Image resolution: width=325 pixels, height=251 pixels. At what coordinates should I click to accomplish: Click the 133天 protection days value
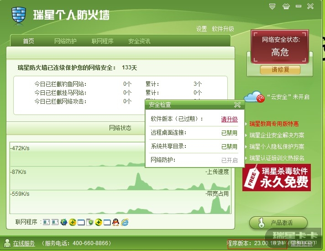coord(129,68)
